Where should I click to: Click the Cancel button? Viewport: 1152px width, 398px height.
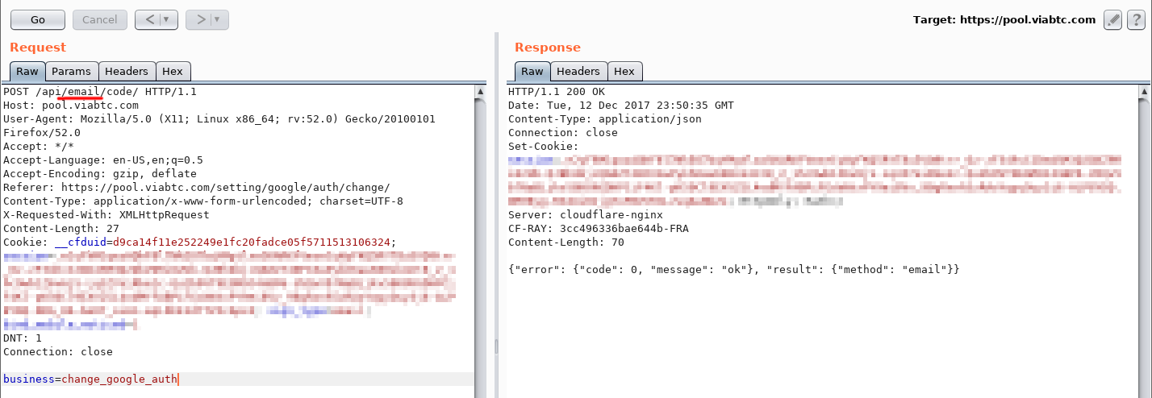pyautogui.click(x=100, y=19)
